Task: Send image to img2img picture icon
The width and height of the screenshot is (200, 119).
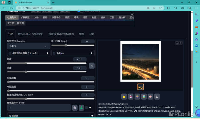Action: (x=144, y=97)
